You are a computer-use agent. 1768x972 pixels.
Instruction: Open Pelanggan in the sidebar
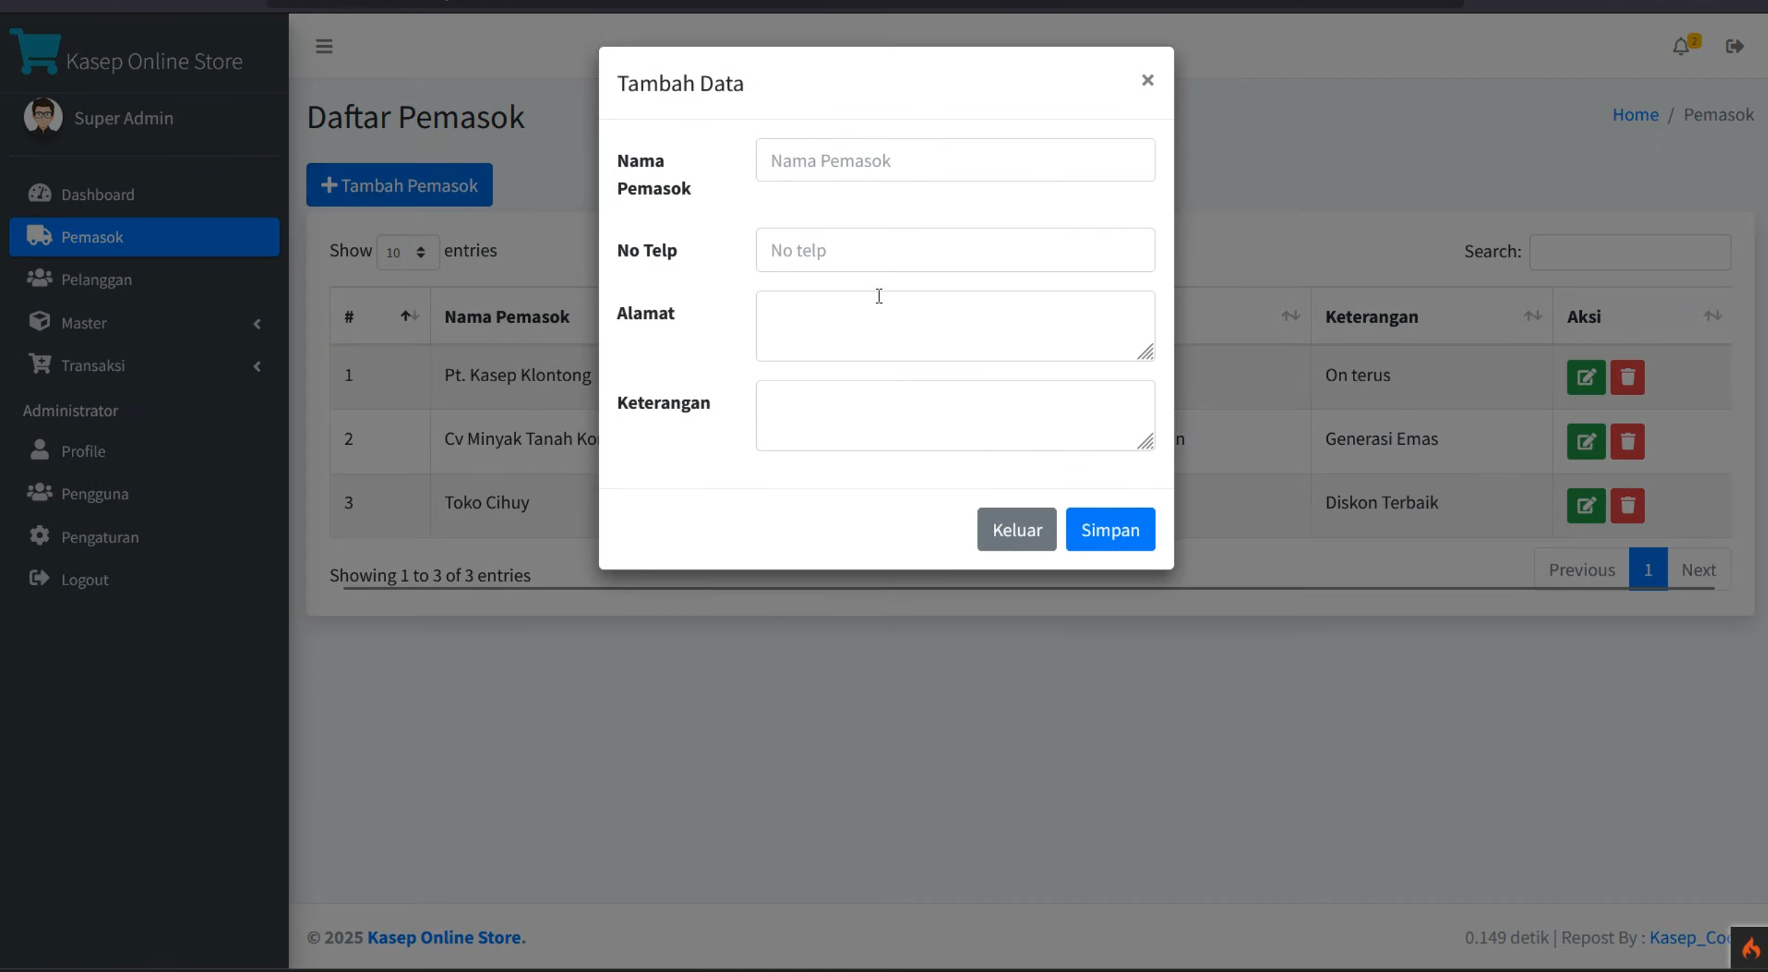coord(144,279)
